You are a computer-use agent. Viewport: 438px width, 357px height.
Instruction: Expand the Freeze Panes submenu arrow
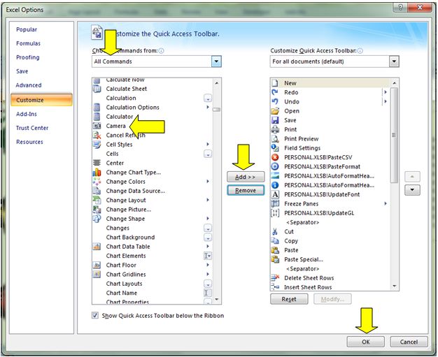click(386, 203)
